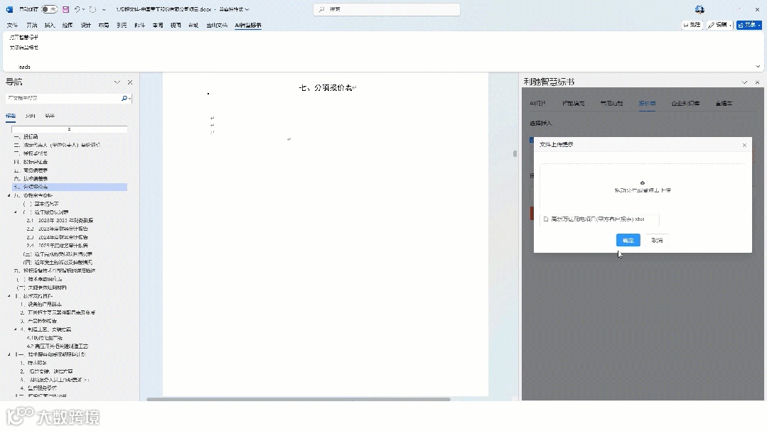Click the navigation pane search field
The width and height of the screenshot is (767, 431).
pyautogui.click(x=63, y=98)
